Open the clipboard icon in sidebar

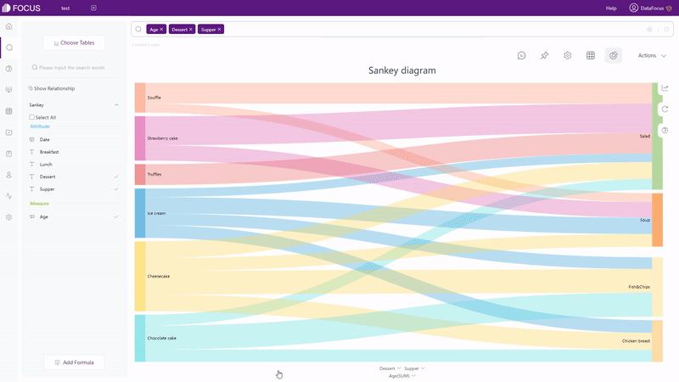[x=8, y=154]
